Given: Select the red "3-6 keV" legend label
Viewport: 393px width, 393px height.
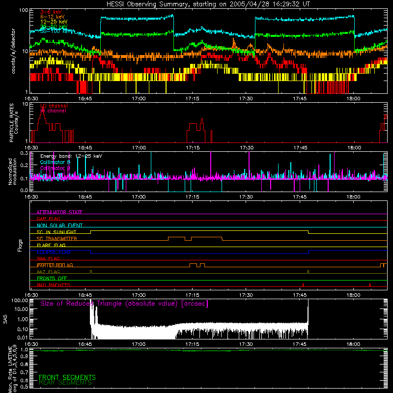Looking at the screenshot, I should point(51,12).
